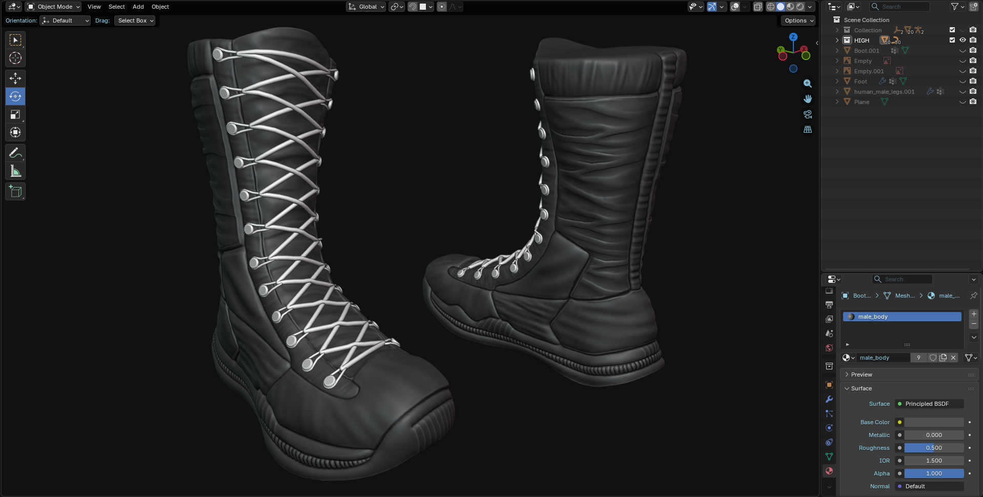Open the Add menu
The width and height of the screenshot is (983, 497).
tap(138, 7)
